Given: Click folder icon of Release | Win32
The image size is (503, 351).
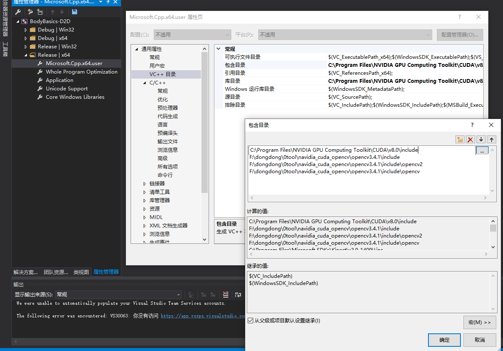Looking at the screenshot, I should tap(33, 47).
